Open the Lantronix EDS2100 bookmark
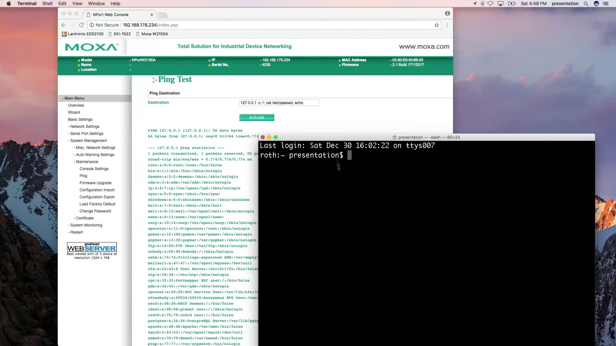Image resolution: width=616 pixels, height=346 pixels. (x=83, y=34)
